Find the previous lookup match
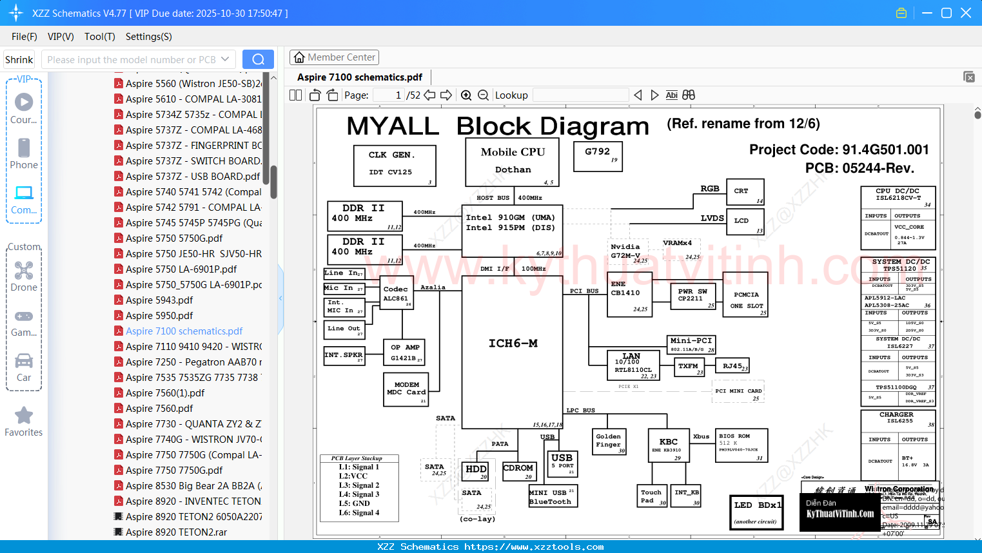This screenshot has width=982, height=553. point(638,95)
